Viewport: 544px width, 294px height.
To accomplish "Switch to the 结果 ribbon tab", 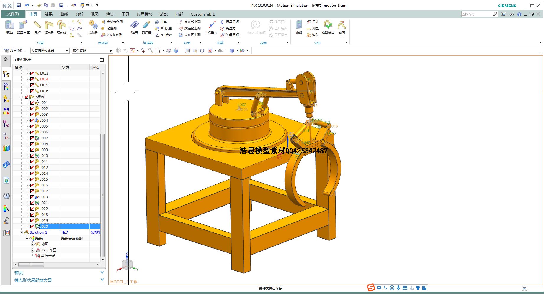I will (x=49, y=14).
